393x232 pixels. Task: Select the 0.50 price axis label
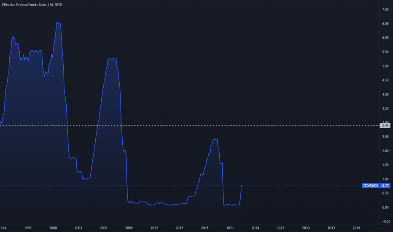[385, 193]
